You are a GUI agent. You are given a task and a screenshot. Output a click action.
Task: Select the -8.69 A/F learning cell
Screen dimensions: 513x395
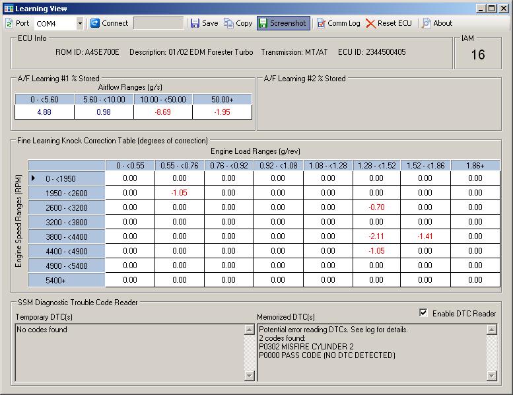[x=163, y=112]
